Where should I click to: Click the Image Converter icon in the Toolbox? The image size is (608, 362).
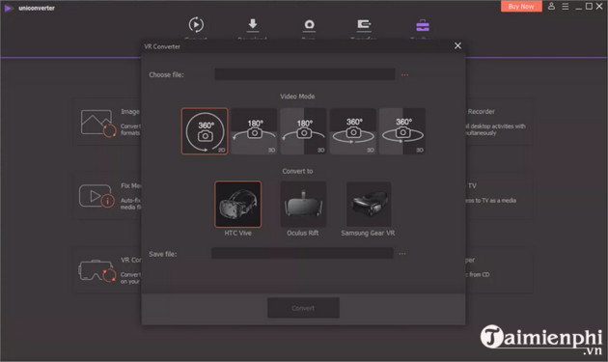pyautogui.click(x=97, y=123)
